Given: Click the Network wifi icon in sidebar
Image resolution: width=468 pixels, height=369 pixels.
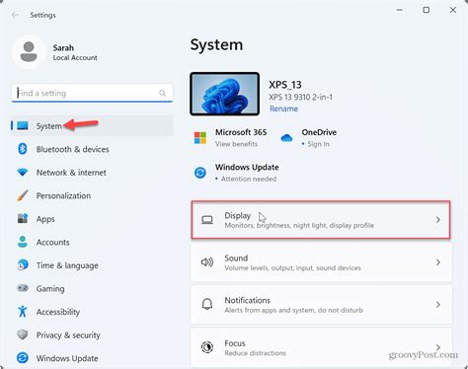Looking at the screenshot, I should click(23, 172).
